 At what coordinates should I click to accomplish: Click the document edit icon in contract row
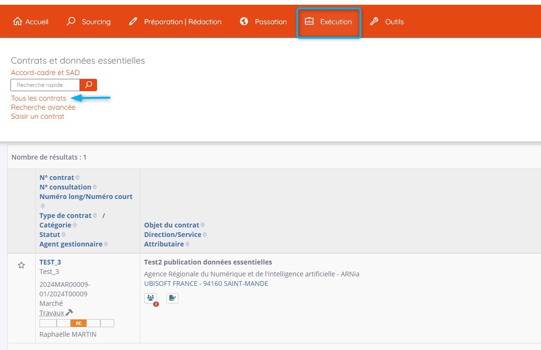pyautogui.click(x=172, y=298)
